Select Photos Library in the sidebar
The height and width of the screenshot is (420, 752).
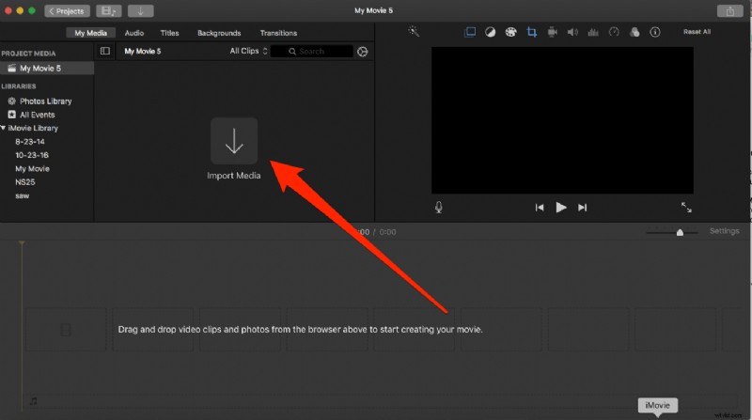coord(45,101)
